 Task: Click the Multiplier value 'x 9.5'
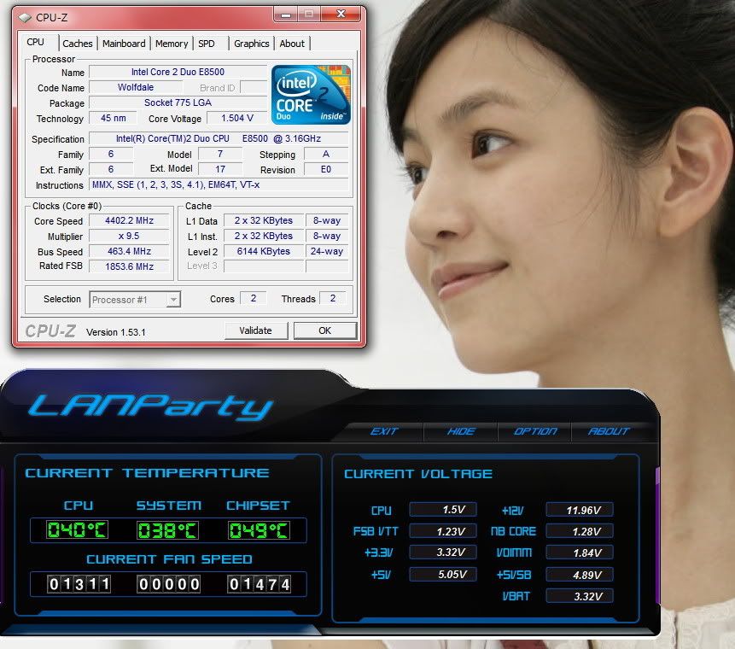(130, 236)
